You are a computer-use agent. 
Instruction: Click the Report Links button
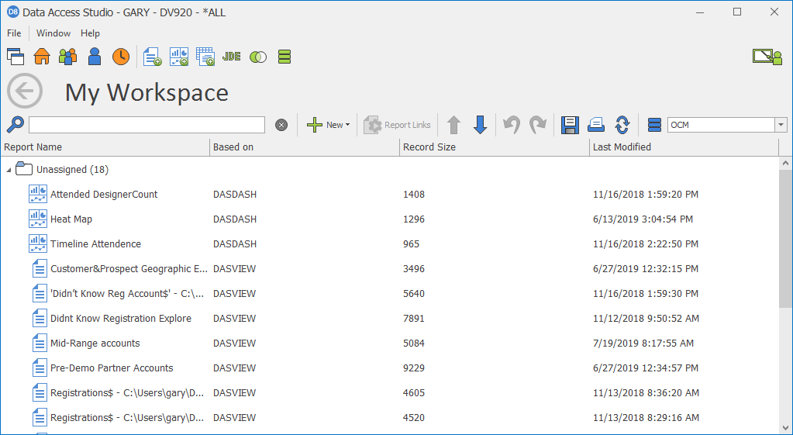pos(398,125)
